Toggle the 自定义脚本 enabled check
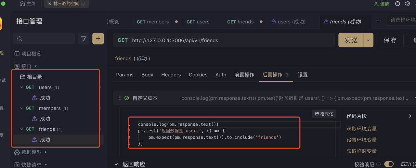This screenshot has height=168, width=416. pyautogui.click(x=127, y=98)
